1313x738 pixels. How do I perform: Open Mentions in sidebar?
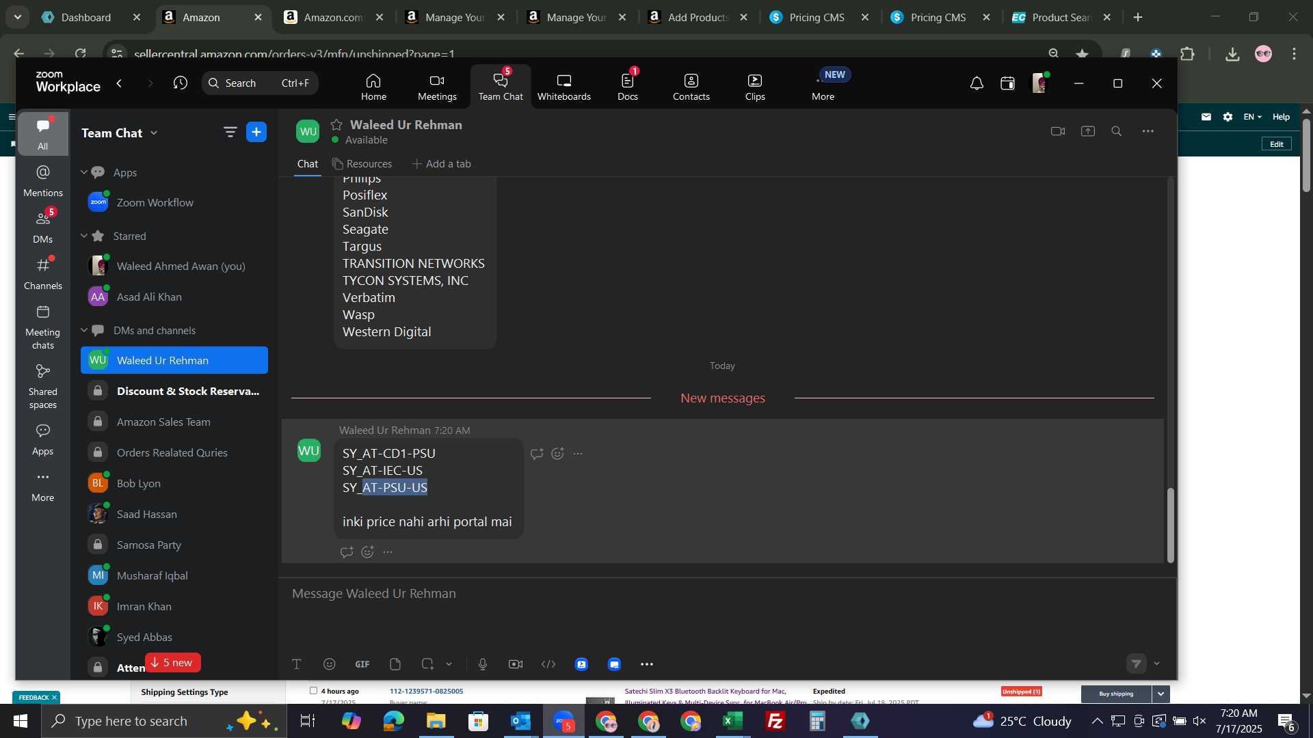click(x=42, y=180)
